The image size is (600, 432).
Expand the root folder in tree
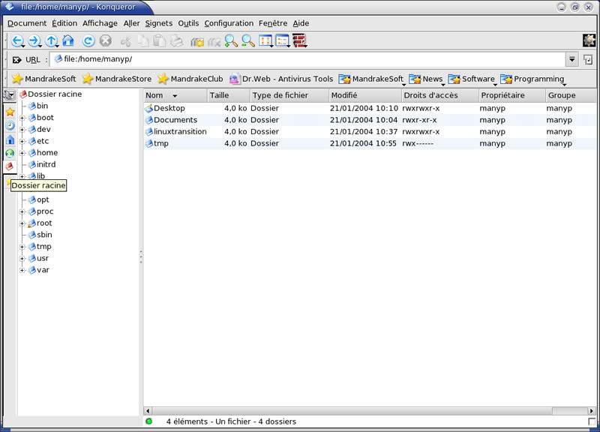[x=22, y=223]
